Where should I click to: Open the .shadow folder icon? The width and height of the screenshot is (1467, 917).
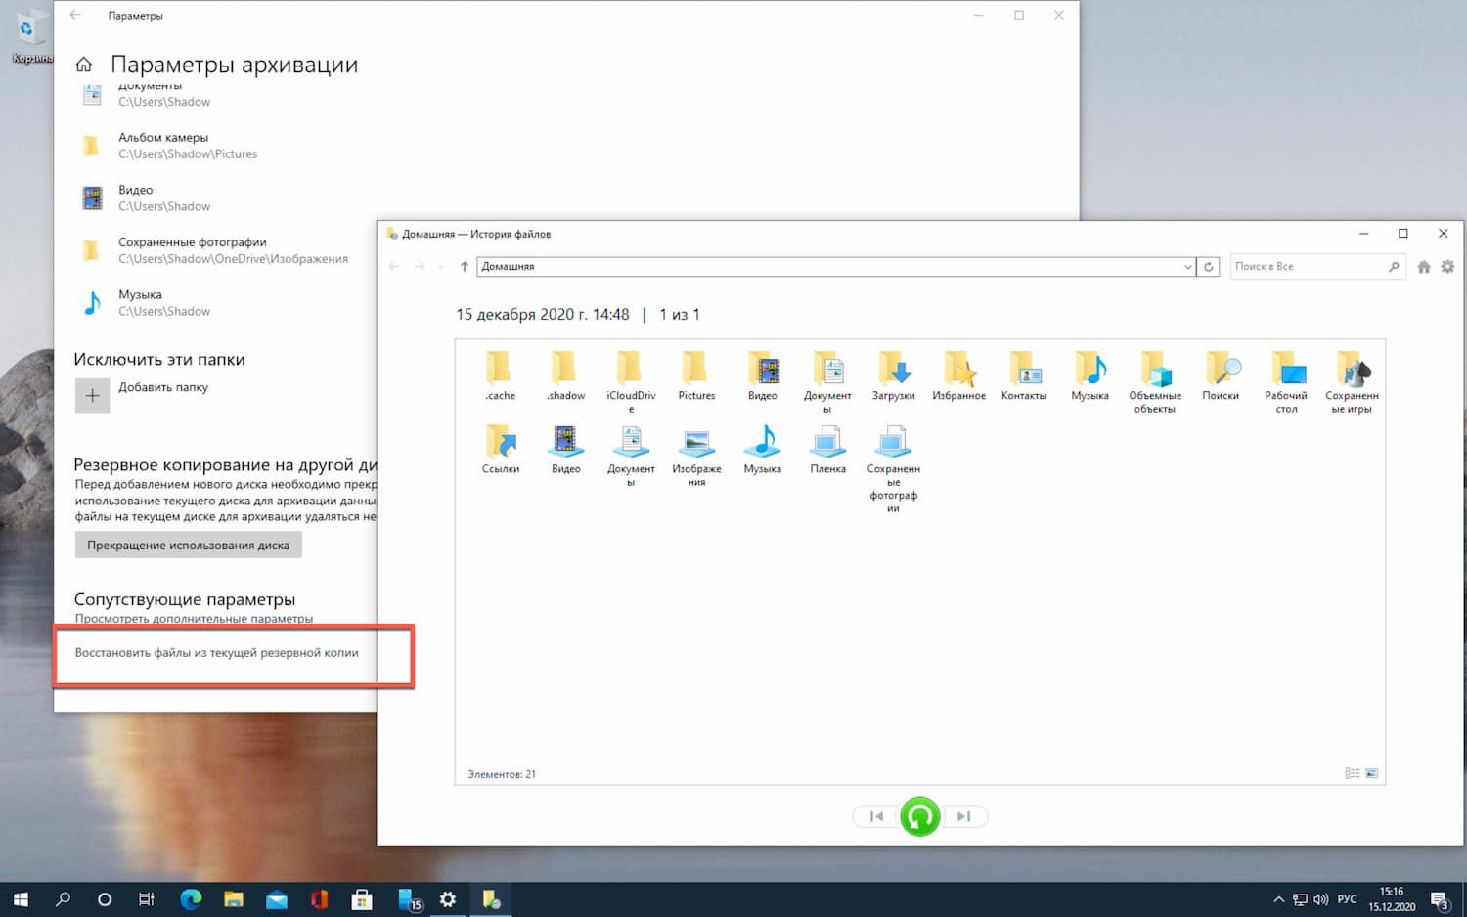(565, 376)
